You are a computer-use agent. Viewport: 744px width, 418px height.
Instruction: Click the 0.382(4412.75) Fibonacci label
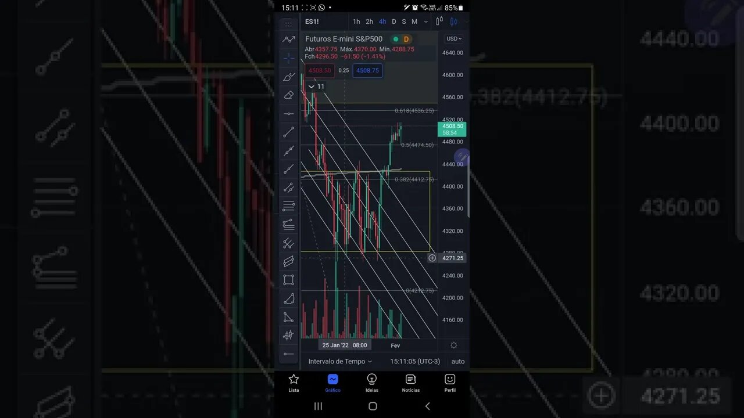414,179
